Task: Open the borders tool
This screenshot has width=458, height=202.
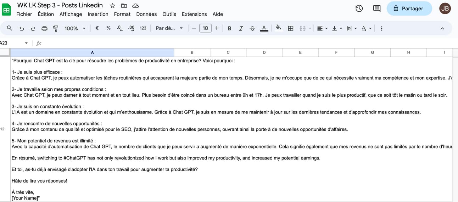Action: coord(291,28)
